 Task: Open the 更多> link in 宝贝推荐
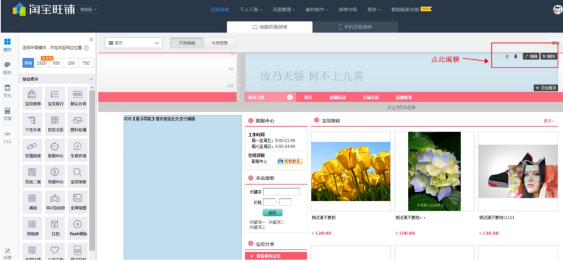tap(549, 121)
